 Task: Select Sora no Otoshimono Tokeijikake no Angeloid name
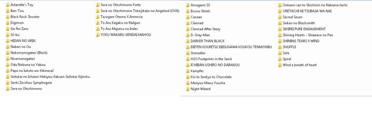[x=140, y=11]
